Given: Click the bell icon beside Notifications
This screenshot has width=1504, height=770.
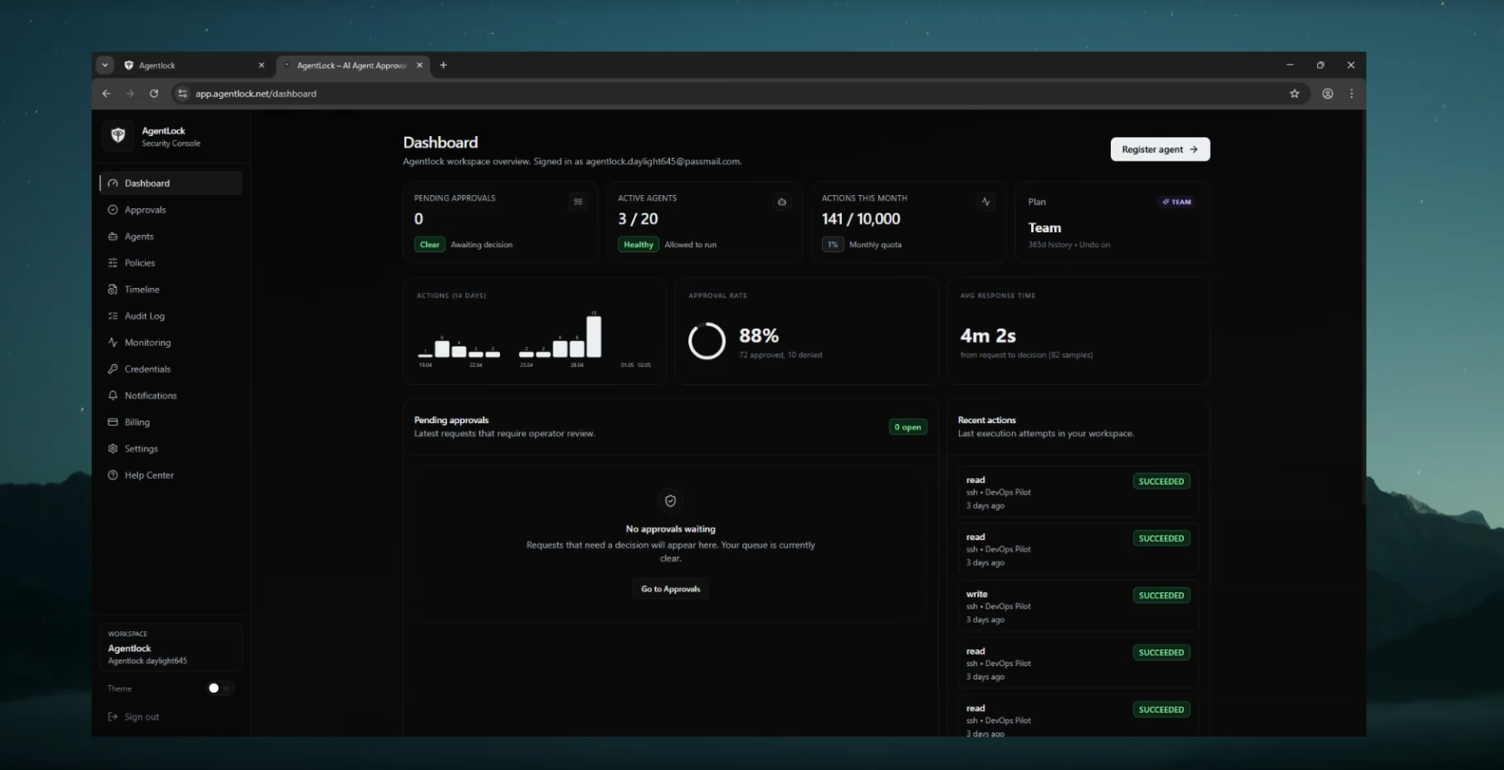Looking at the screenshot, I should pos(113,395).
